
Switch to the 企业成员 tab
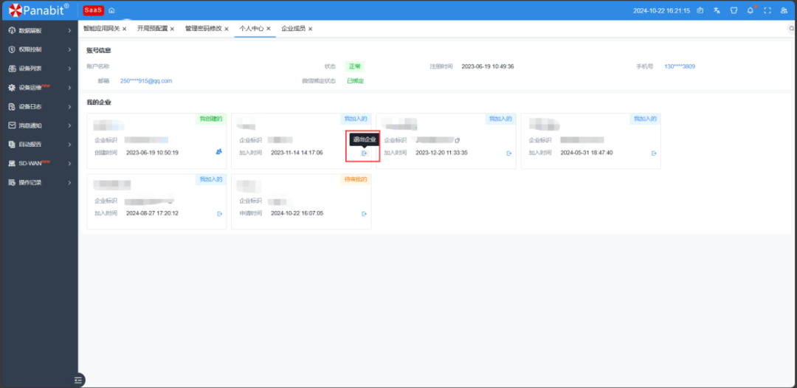pyautogui.click(x=293, y=29)
